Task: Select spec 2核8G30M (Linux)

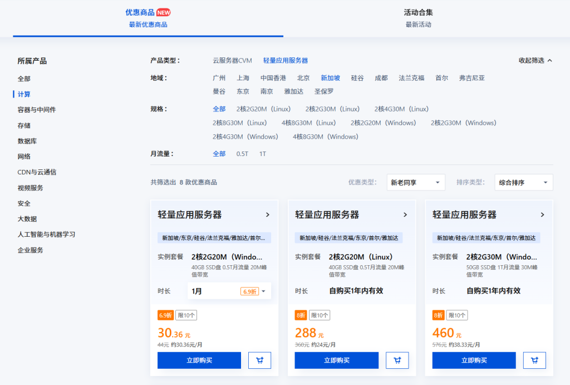Action: (240, 123)
